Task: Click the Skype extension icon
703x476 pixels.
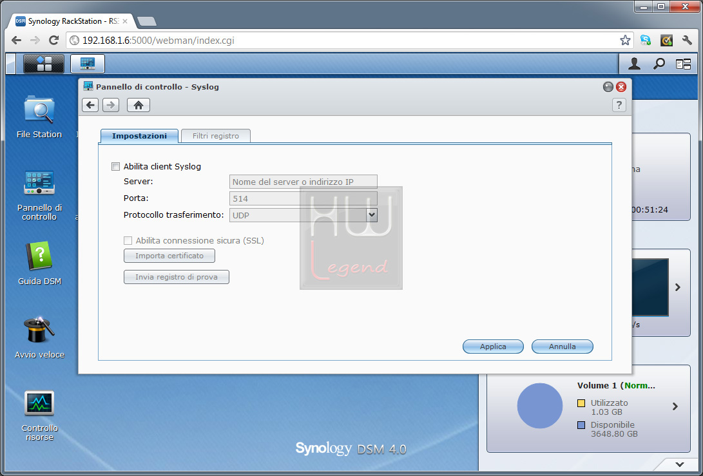Action: tap(646, 41)
